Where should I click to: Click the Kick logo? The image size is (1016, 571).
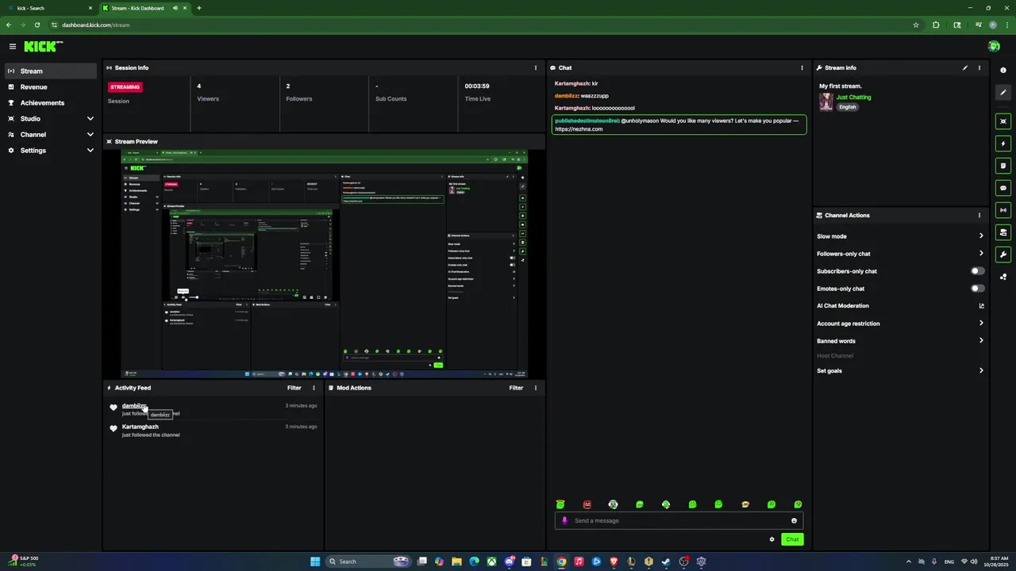[x=43, y=47]
